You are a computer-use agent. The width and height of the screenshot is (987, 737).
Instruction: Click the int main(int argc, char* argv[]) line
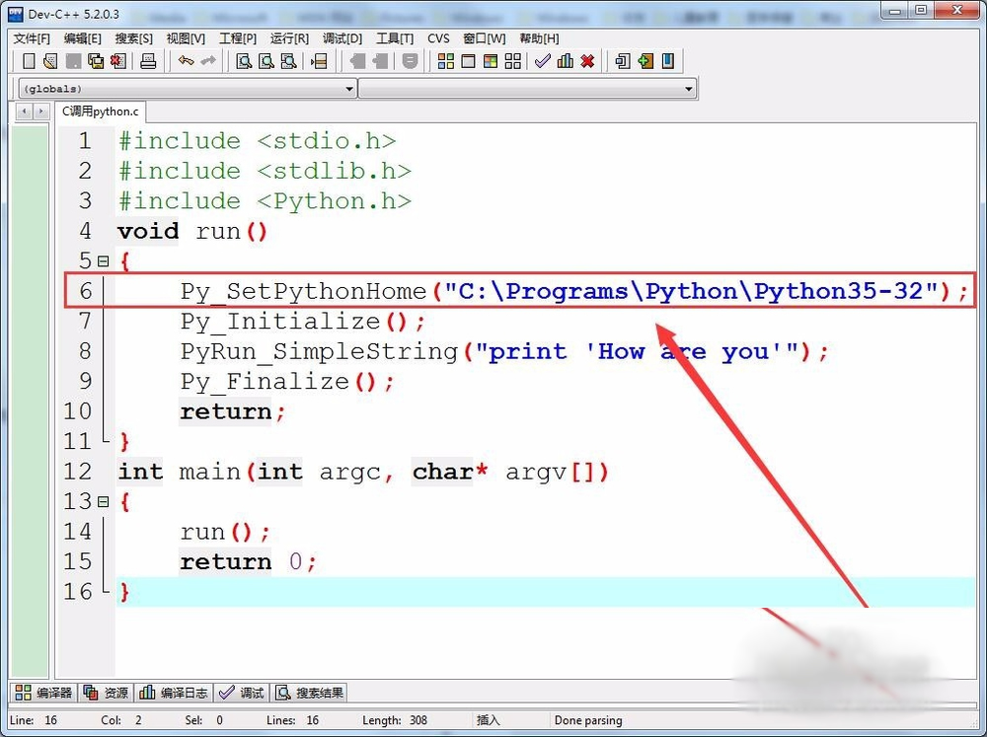pos(363,472)
